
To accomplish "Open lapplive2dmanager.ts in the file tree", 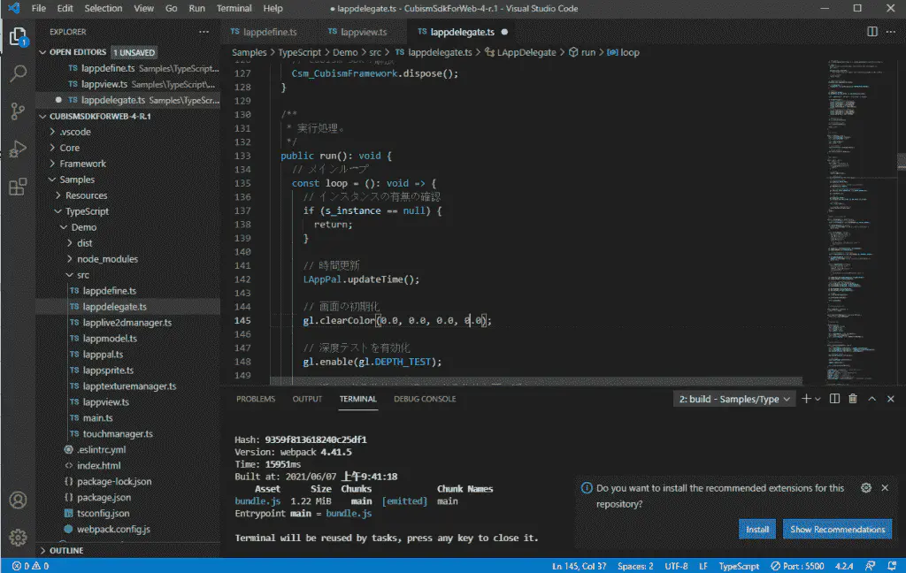I will pyautogui.click(x=127, y=322).
